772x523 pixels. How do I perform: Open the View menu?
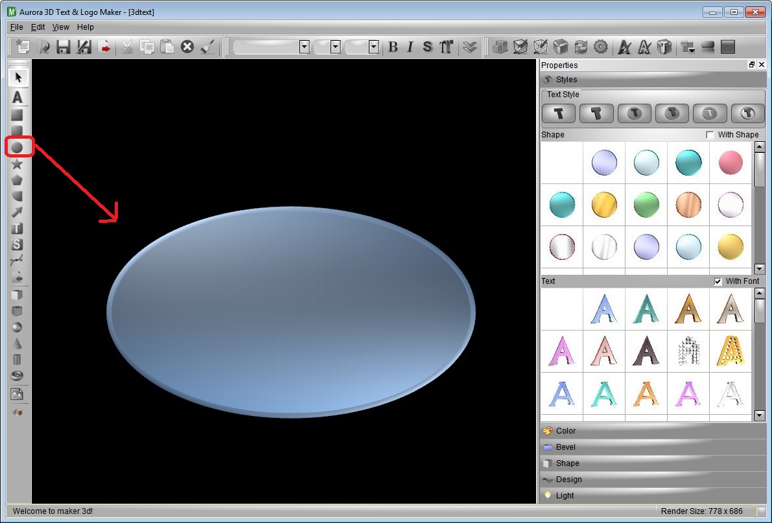click(60, 27)
